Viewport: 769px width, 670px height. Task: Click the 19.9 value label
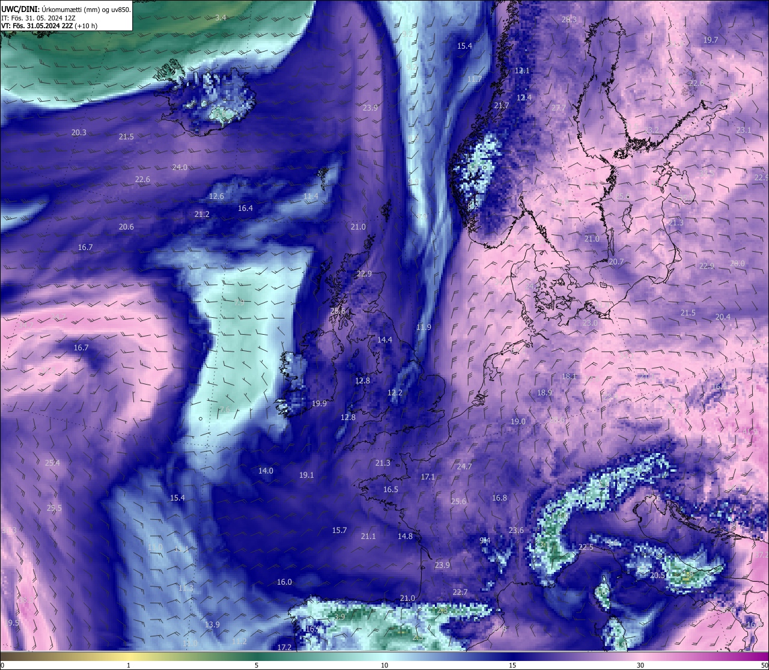(x=319, y=404)
